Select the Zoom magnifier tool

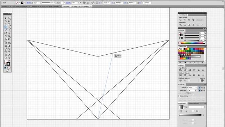(9, 58)
